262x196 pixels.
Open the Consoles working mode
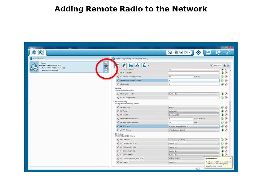pos(208,53)
